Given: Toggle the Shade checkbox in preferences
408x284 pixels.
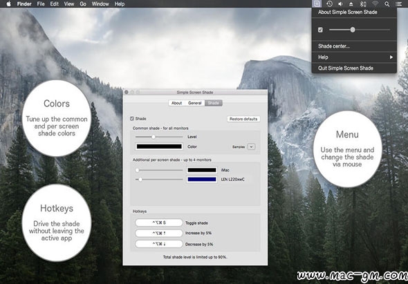Looking at the screenshot, I should point(132,119).
